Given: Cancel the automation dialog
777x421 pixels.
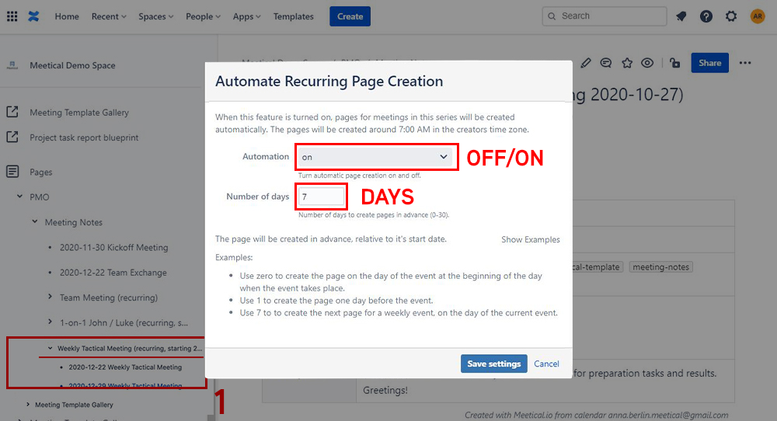Looking at the screenshot, I should pos(546,364).
